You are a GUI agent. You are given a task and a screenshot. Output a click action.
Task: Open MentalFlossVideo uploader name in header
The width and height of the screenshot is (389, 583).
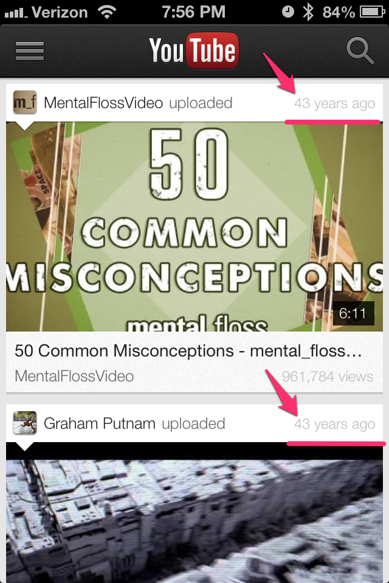coord(103,103)
